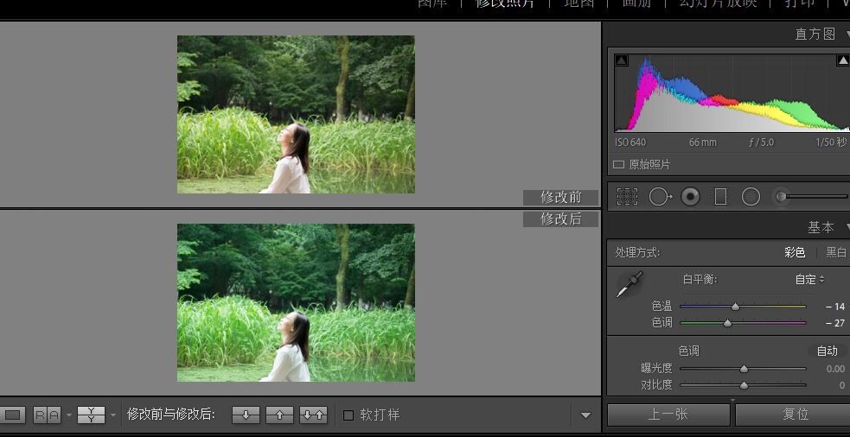Viewport: 850px width, 437px height.
Task: Adjust the 对比度 contrast slider
Action: (743, 385)
